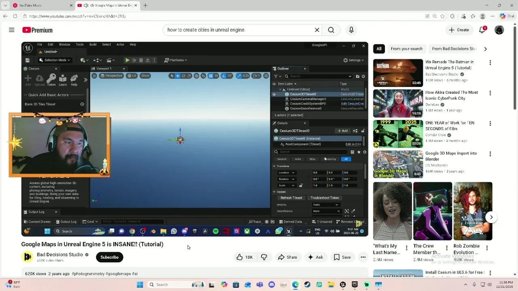The width and height of the screenshot is (518, 291).
Task: Open the #photogrammetry hashtag link
Action: point(88,274)
